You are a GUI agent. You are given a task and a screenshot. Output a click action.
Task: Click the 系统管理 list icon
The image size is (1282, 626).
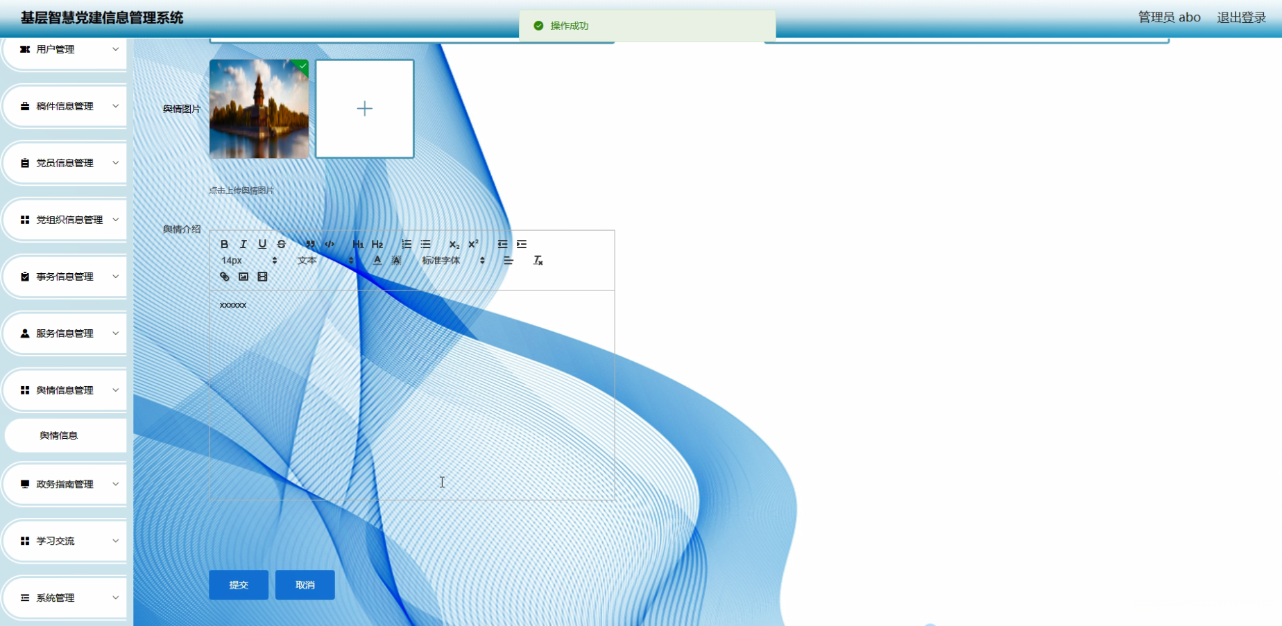(x=25, y=598)
